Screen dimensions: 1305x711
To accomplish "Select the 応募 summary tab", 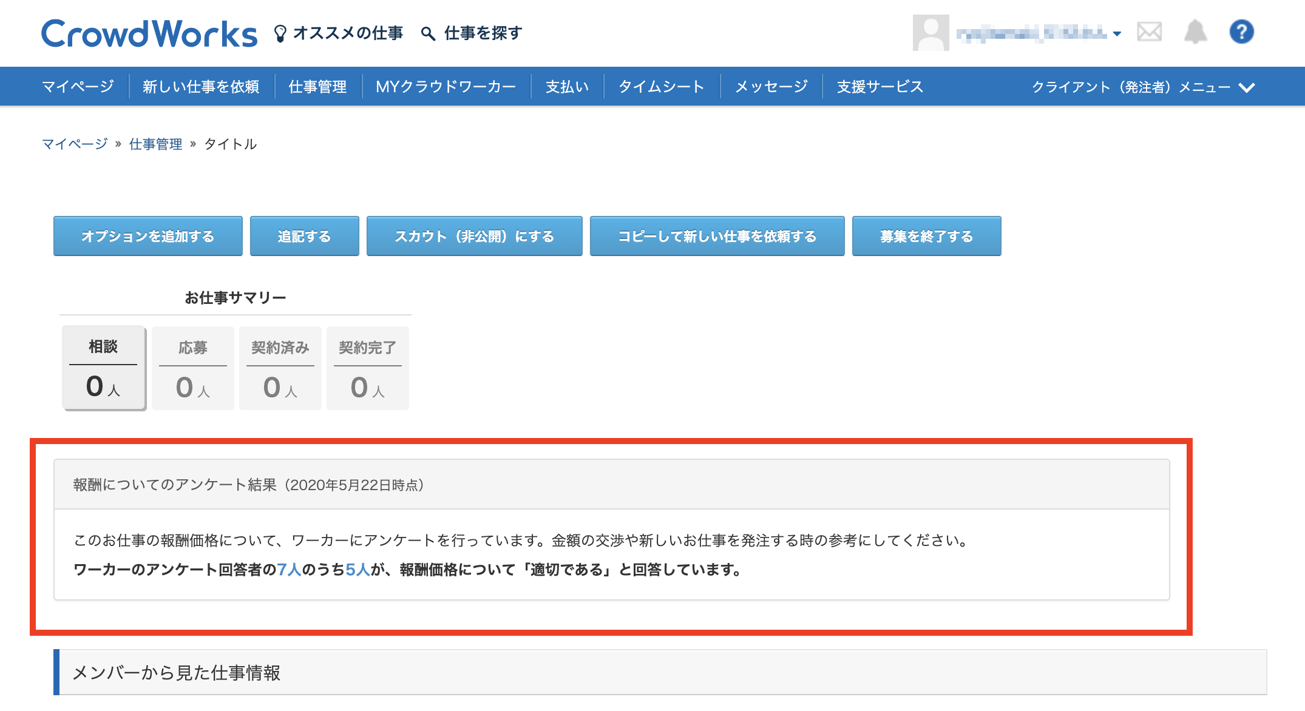I will click(x=193, y=368).
